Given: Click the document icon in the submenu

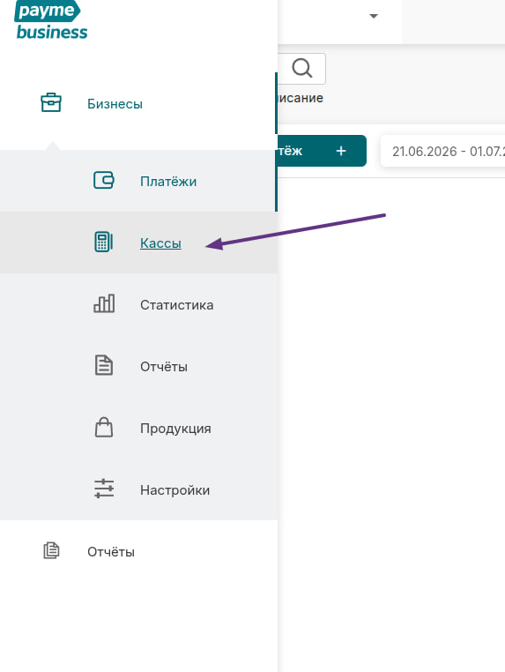Looking at the screenshot, I should [x=104, y=365].
